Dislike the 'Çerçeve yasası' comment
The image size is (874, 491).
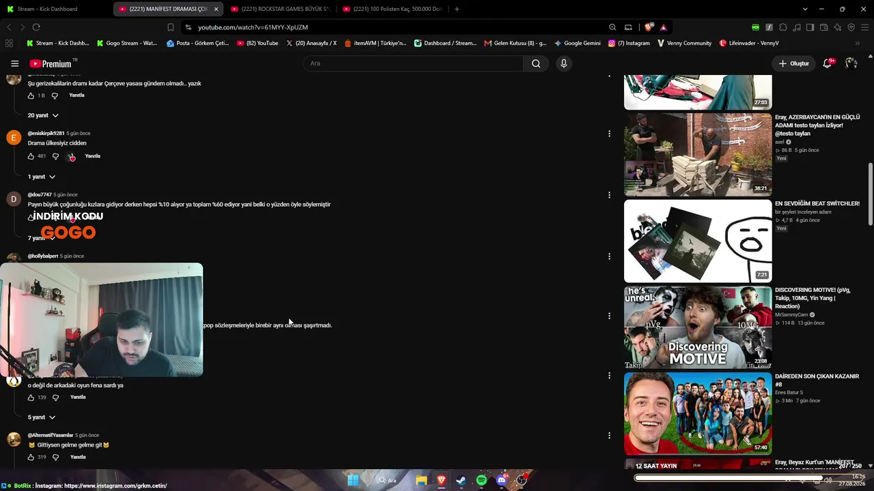[55, 95]
